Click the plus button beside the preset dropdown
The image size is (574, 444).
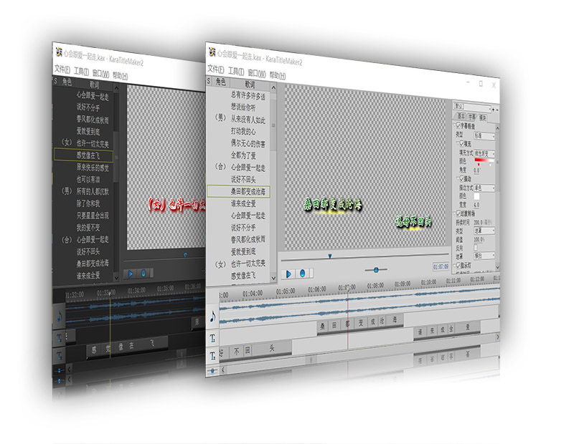493,110
